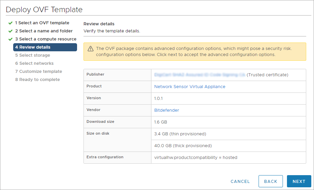This screenshot has height=190, width=314.
Task: Click the Product row label
Action: coord(94,86)
